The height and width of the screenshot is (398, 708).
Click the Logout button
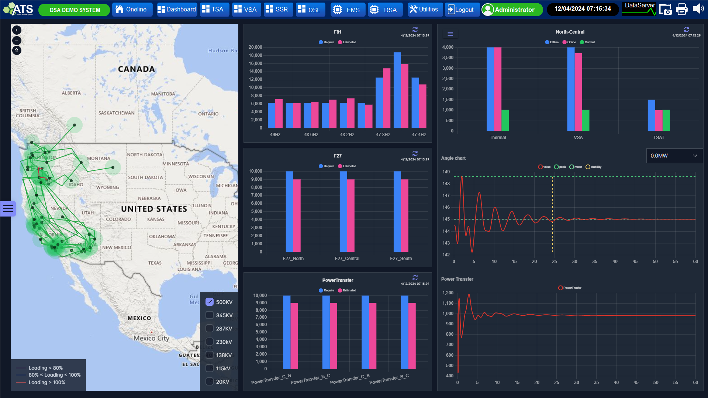462,10
